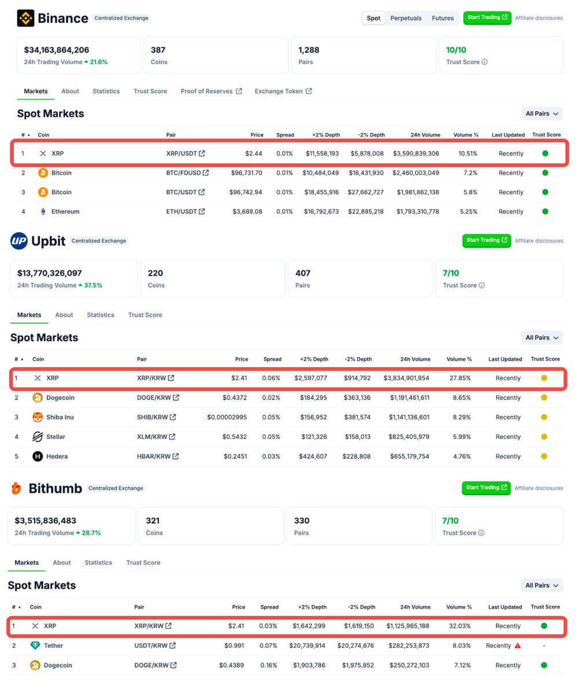This screenshot has width=582, height=694.
Task: Click the Shiba Inu coin name
Action: (x=60, y=418)
